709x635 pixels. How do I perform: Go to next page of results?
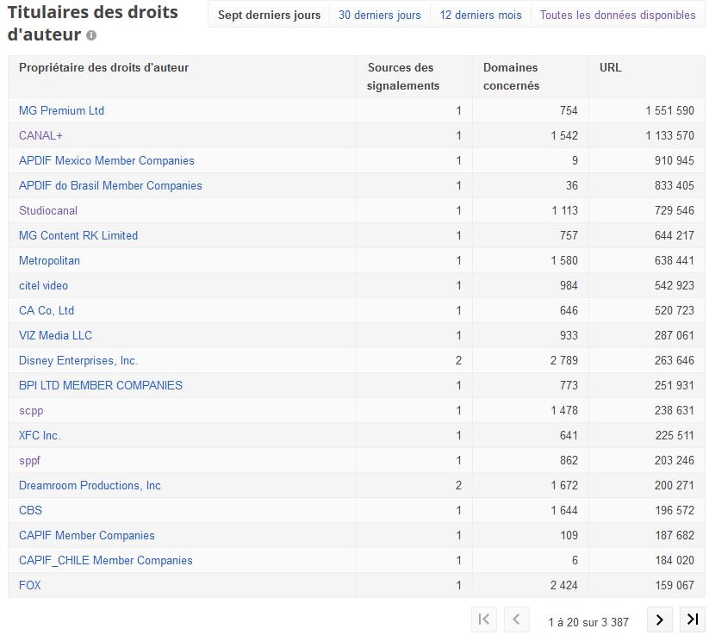(x=660, y=619)
